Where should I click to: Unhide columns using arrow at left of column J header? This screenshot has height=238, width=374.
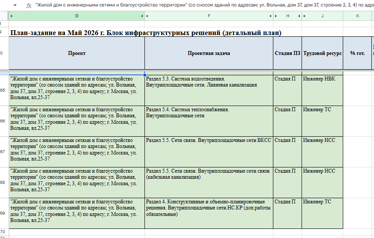(x=305, y=16)
